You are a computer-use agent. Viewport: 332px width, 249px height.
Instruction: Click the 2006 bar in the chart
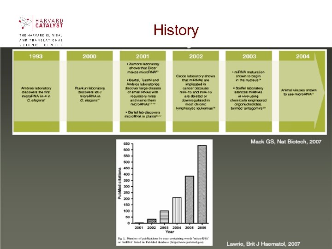(202, 184)
